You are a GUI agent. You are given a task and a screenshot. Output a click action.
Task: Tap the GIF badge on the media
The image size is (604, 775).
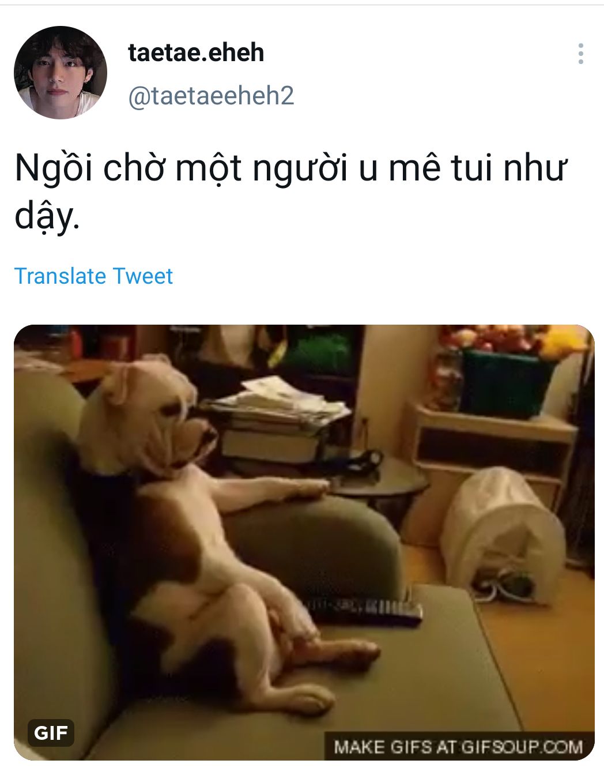pos(51,733)
